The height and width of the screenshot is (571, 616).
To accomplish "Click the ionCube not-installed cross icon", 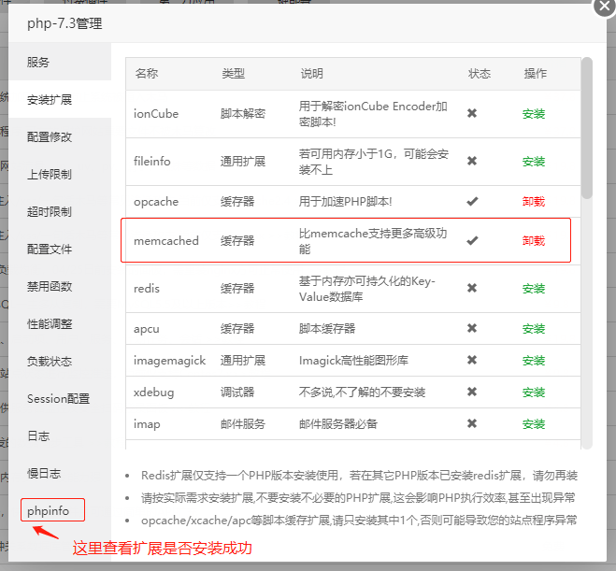I will click(x=472, y=113).
